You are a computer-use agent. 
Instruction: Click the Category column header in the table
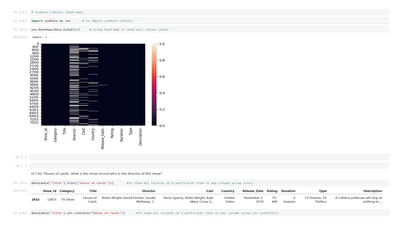[67, 191]
